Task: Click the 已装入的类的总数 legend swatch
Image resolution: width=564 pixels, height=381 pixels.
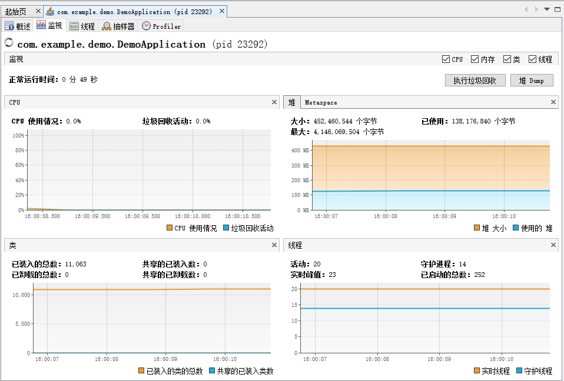Action: point(141,370)
